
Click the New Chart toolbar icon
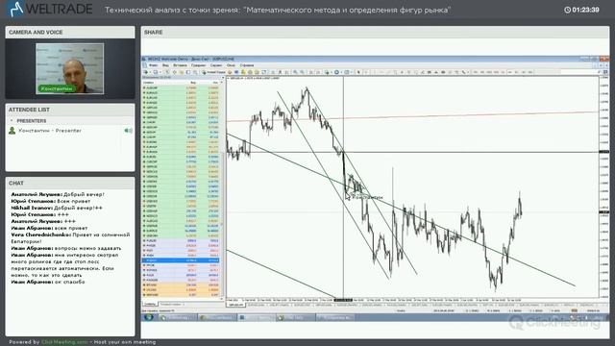(x=145, y=72)
